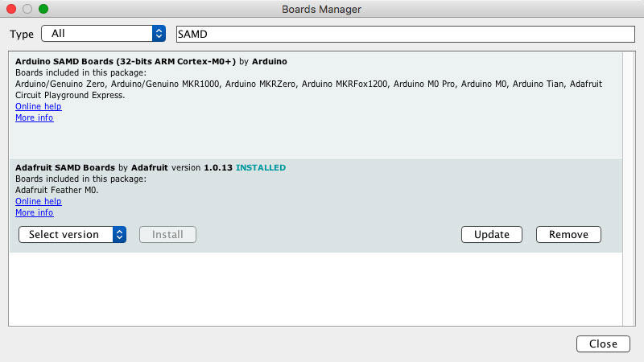This screenshot has height=362, width=644.
Task: Open Online help for Adafruit SAMD Boards
Action: tap(38, 201)
